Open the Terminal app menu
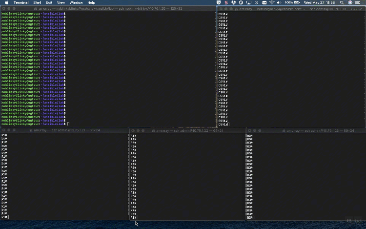366x229 pixels. point(20,2)
